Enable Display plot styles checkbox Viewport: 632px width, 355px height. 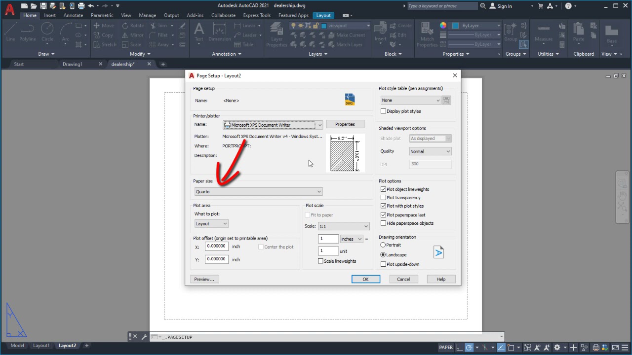click(383, 111)
